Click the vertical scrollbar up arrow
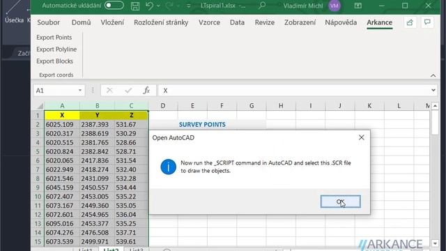Image resolution: width=446 pixels, height=251 pixels. [435, 106]
